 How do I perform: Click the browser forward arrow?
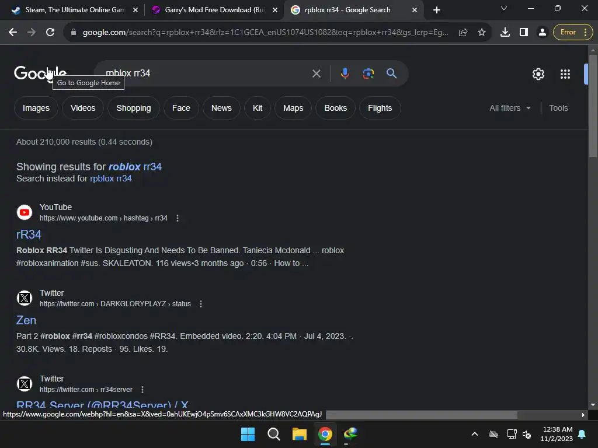point(32,33)
